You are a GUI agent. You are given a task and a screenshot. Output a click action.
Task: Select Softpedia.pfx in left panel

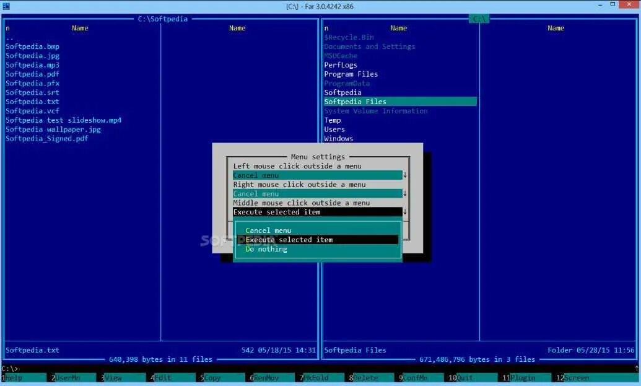(32, 83)
